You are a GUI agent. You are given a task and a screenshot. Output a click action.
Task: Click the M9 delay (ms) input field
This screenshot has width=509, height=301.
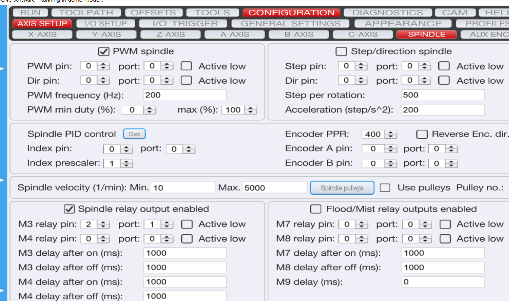[442, 282]
